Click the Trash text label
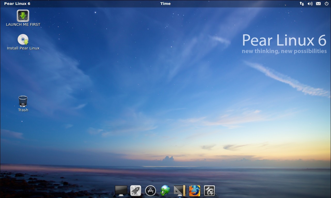Image resolution: width=331 pixels, height=198 pixels. pyautogui.click(x=23, y=110)
